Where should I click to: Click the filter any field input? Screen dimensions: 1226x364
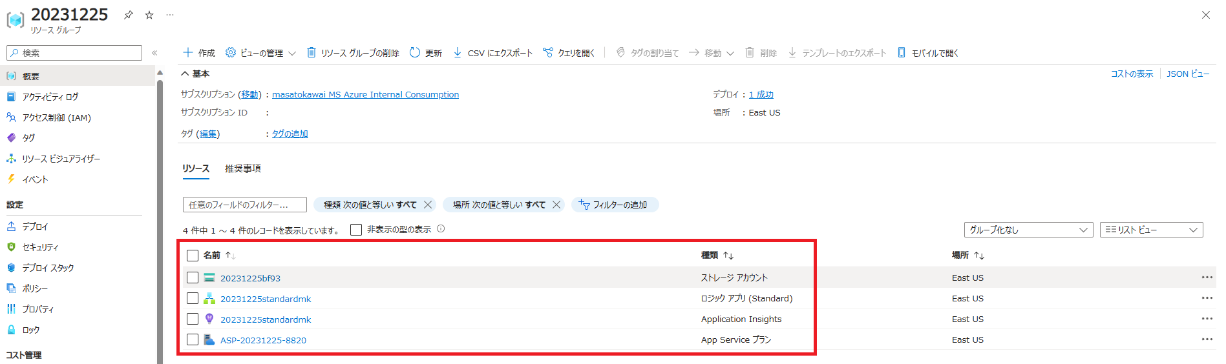tap(245, 205)
